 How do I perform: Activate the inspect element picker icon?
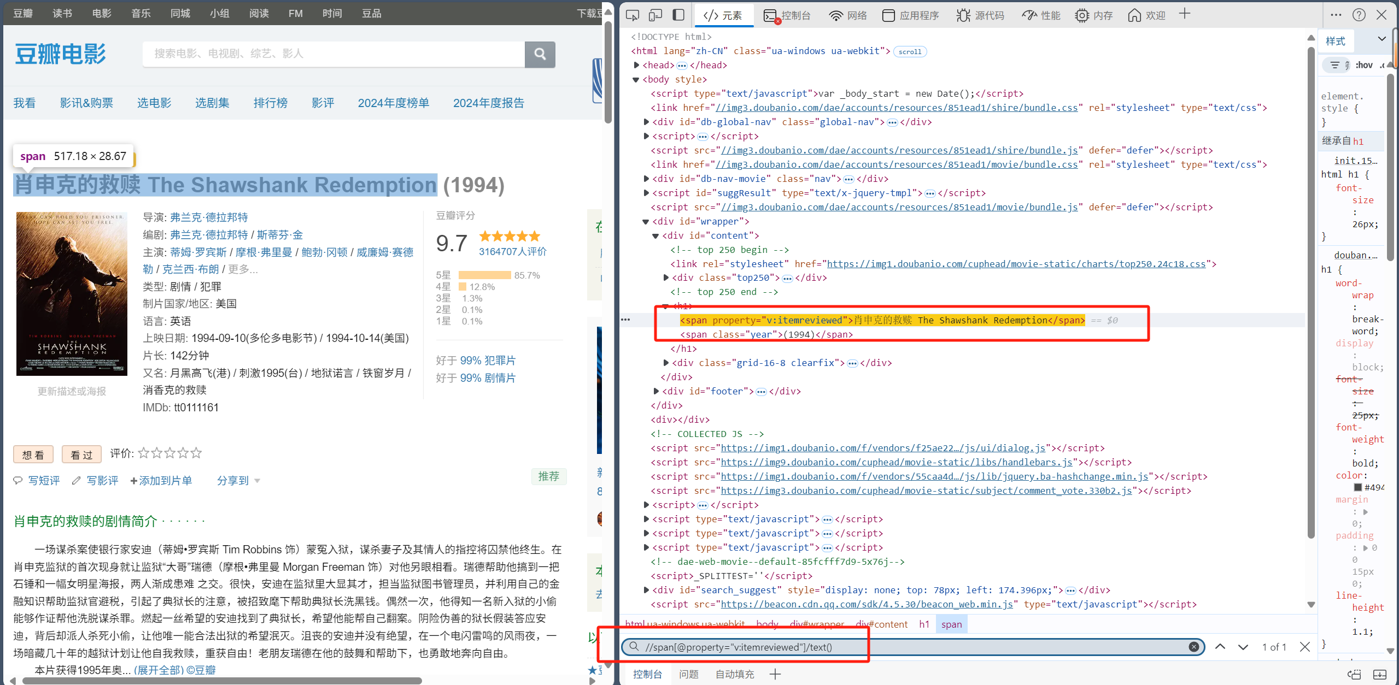(632, 15)
